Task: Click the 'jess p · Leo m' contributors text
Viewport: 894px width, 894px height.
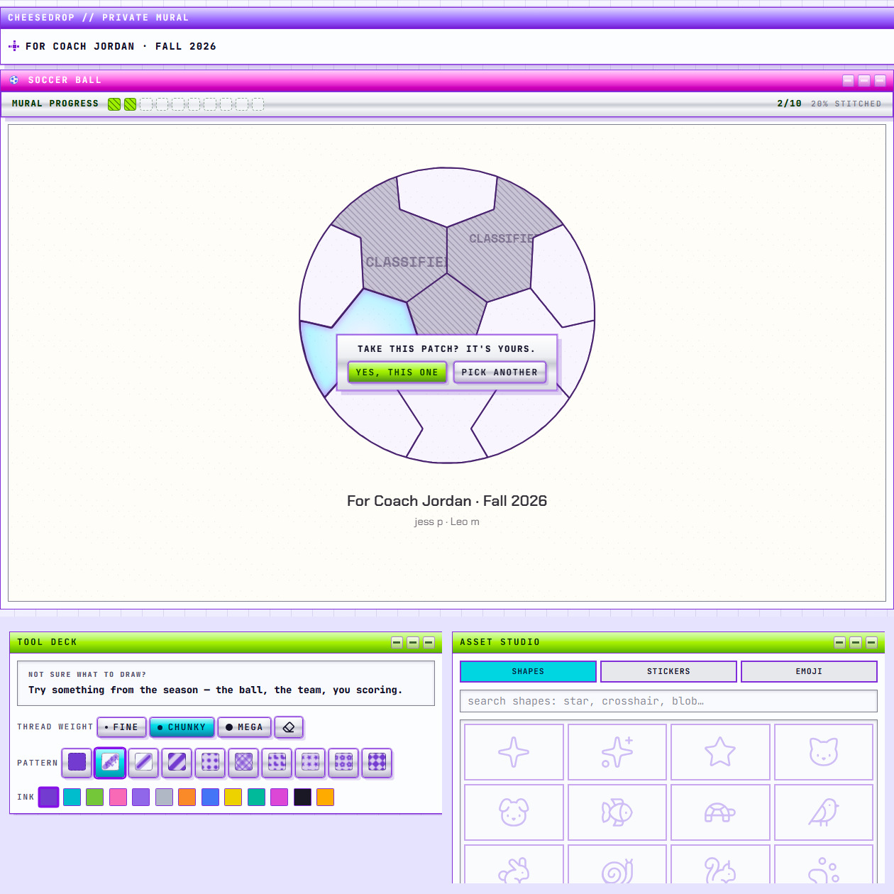Action: pyautogui.click(x=446, y=521)
